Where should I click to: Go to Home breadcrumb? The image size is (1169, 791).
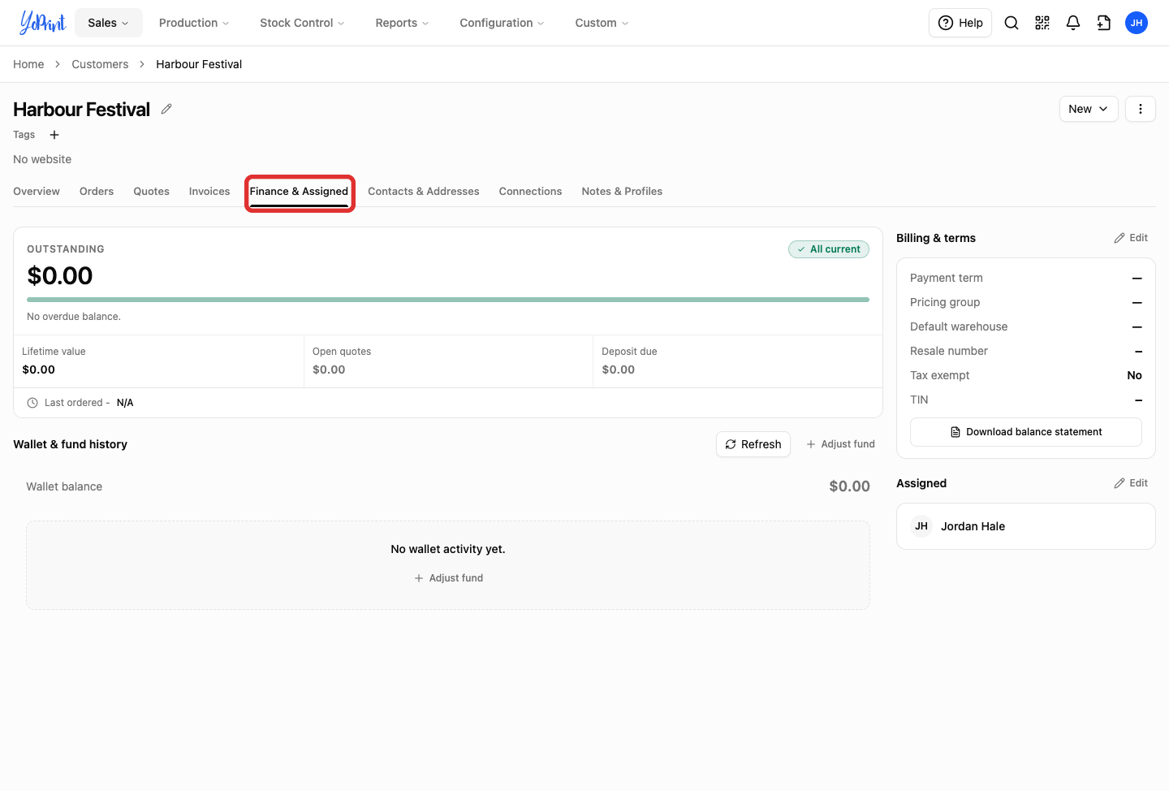coord(28,64)
